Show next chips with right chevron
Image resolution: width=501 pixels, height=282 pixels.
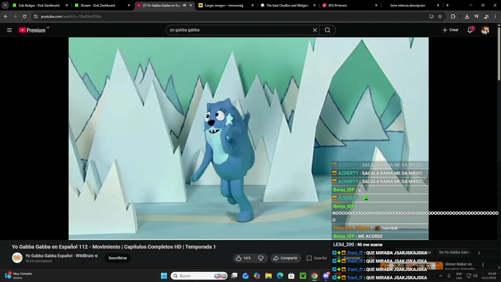[x=479, y=253]
